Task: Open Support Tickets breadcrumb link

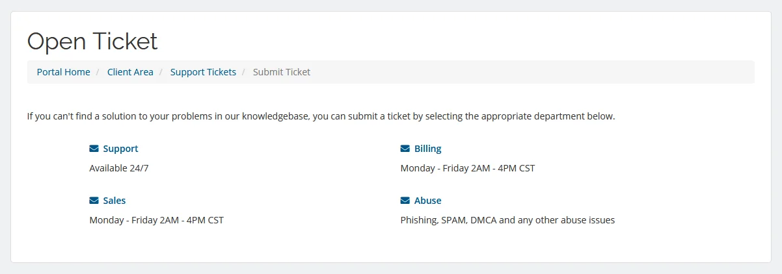Action: pyautogui.click(x=203, y=72)
